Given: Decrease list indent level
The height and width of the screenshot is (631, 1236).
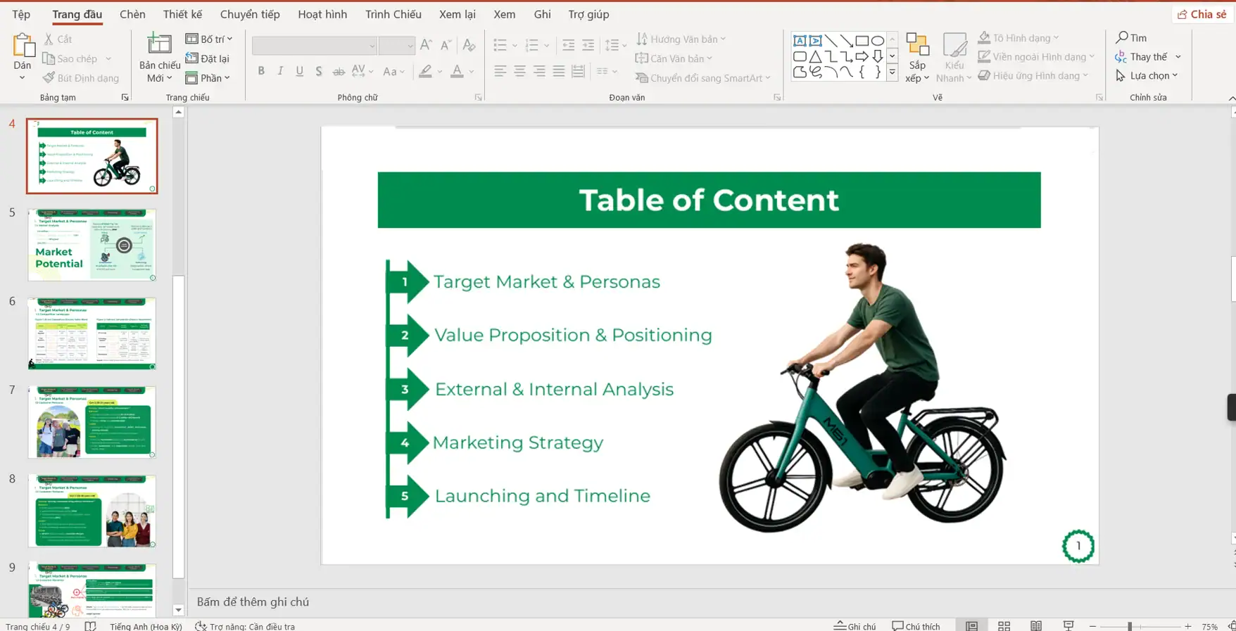Looking at the screenshot, I should coord(568,45).
